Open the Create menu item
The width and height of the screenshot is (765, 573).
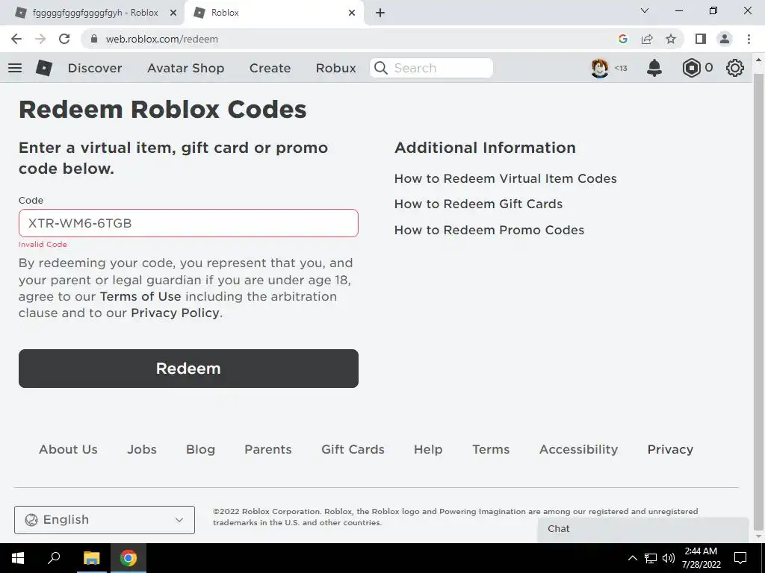[x=270, y=68]
